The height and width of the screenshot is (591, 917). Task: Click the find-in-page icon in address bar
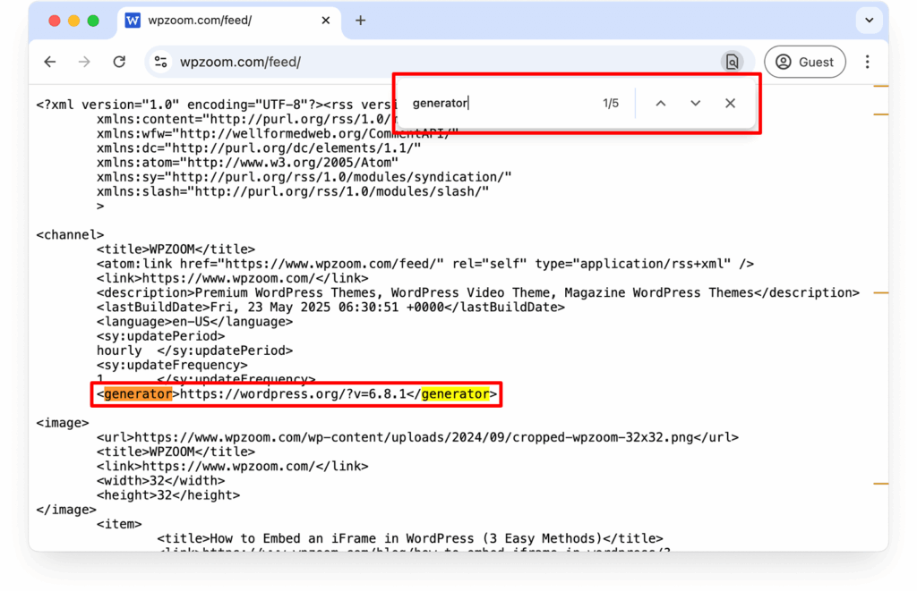pos(732,62)
